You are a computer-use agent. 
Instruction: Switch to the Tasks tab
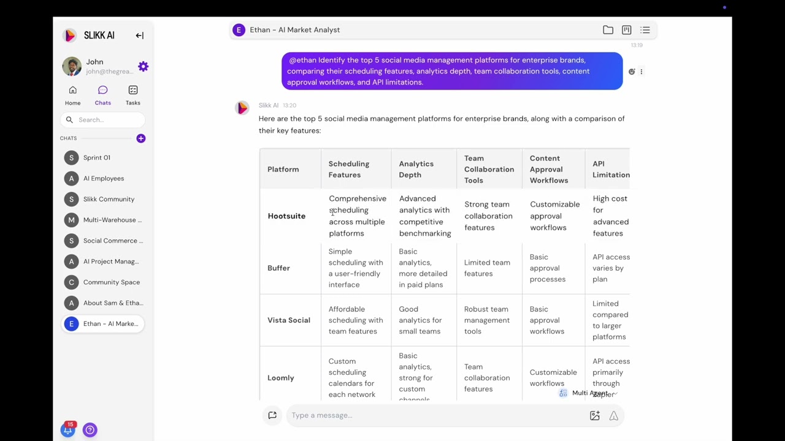[132, 96]
